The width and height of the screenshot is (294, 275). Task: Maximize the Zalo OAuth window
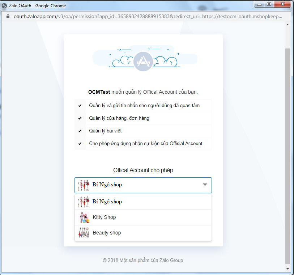[269, 4]
